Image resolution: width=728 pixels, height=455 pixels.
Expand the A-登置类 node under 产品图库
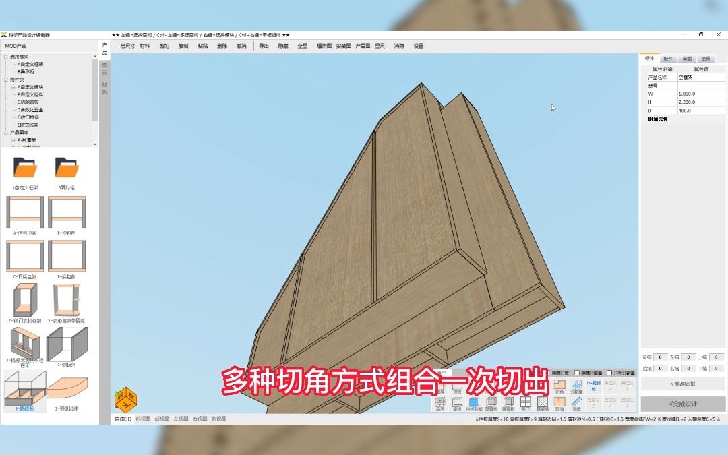13,140
